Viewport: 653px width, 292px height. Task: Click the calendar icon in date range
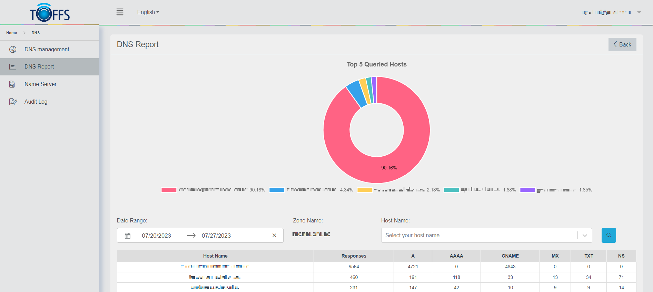[x=128, y=236]
